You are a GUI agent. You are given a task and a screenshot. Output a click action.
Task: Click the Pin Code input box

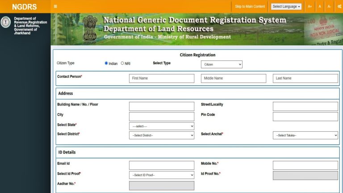305,117
